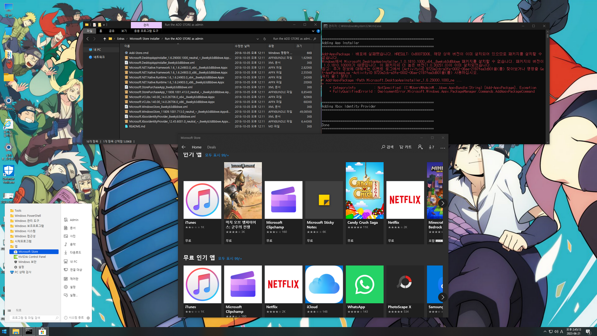The height and width of the screenshot is (336, 597).
Task: Open Store downloads indicator showing 7
Action: tap(431, 147)
